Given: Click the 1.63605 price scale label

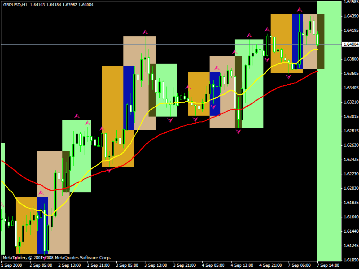Looking at the screenshot, I should (351, 74).
